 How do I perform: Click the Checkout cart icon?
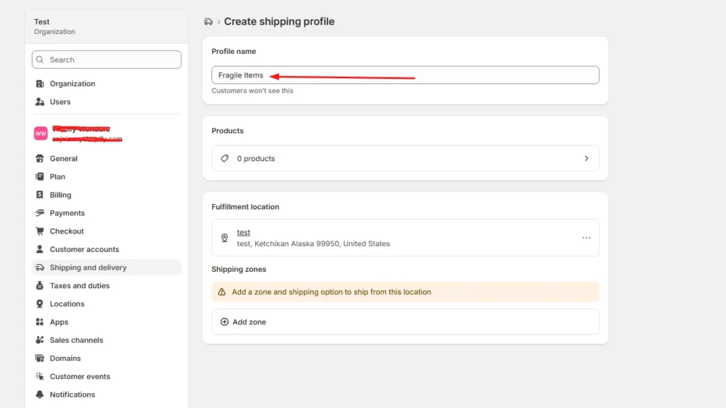(x=40, y=231)
